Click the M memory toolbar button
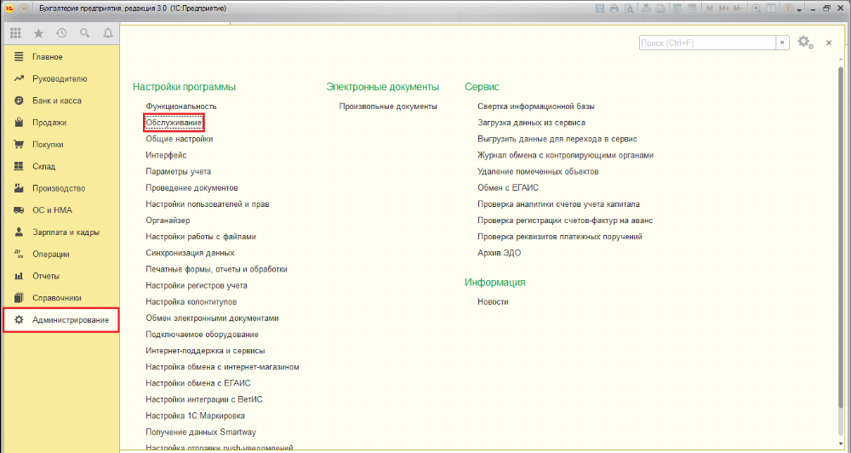 (x=710, y=9)
